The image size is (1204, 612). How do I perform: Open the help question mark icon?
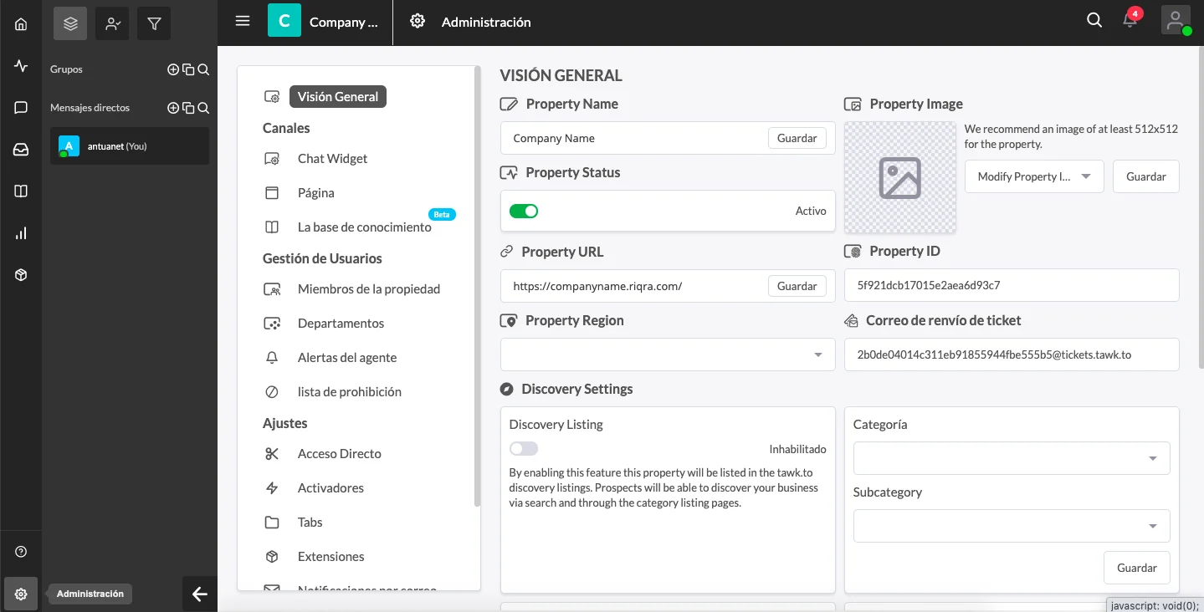point(21,552)
